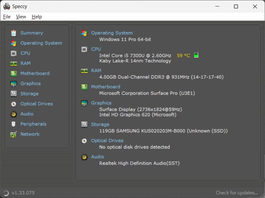Click the Storage drive icon in summary pane
The image size is (265, 198).
point(84,125)
